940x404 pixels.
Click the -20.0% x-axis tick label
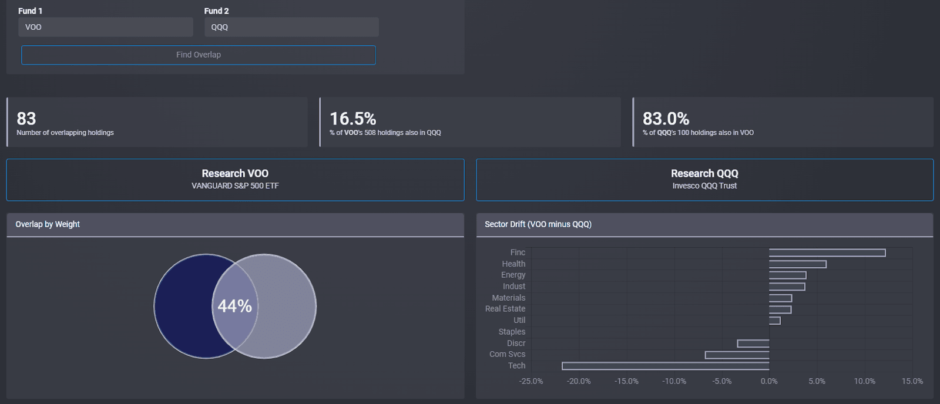click(579, 381)
